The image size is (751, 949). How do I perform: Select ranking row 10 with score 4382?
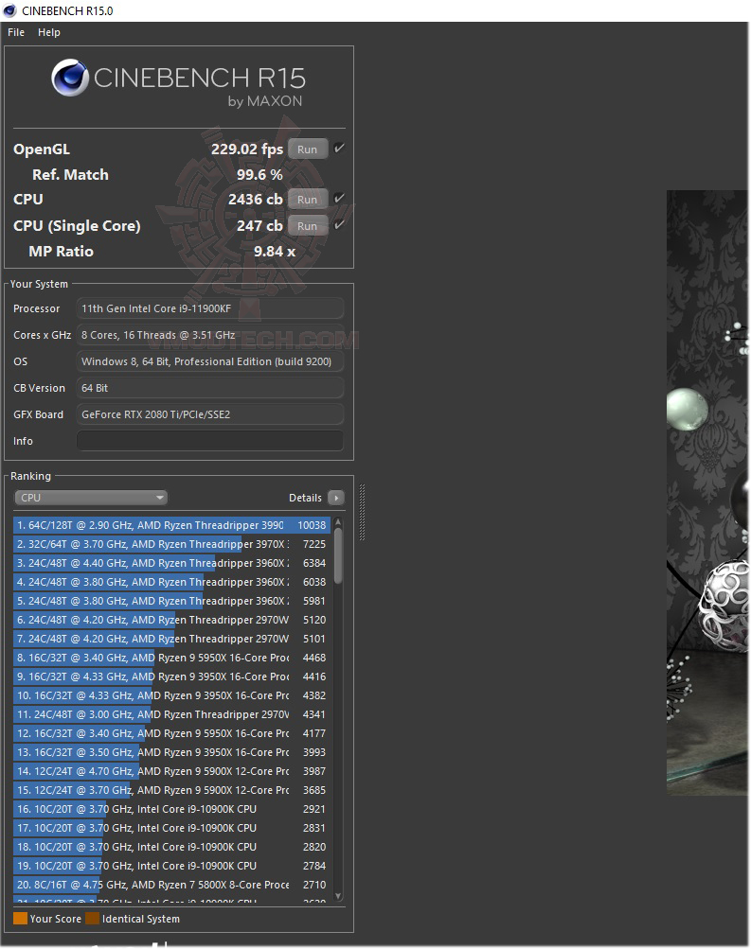coord(172,695)
